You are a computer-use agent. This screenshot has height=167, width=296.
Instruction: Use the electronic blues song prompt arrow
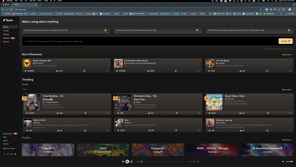click(x=105, y=30)
